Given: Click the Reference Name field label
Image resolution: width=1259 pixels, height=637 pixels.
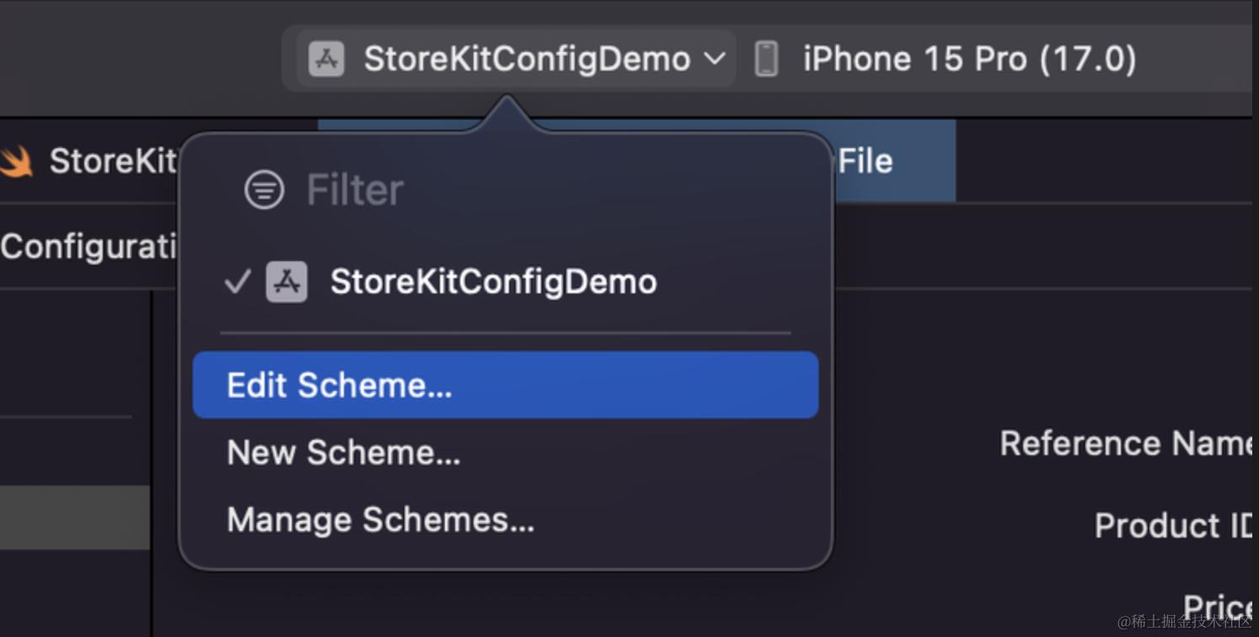Looking at the screenshot, I should [x=1126, y=443].
